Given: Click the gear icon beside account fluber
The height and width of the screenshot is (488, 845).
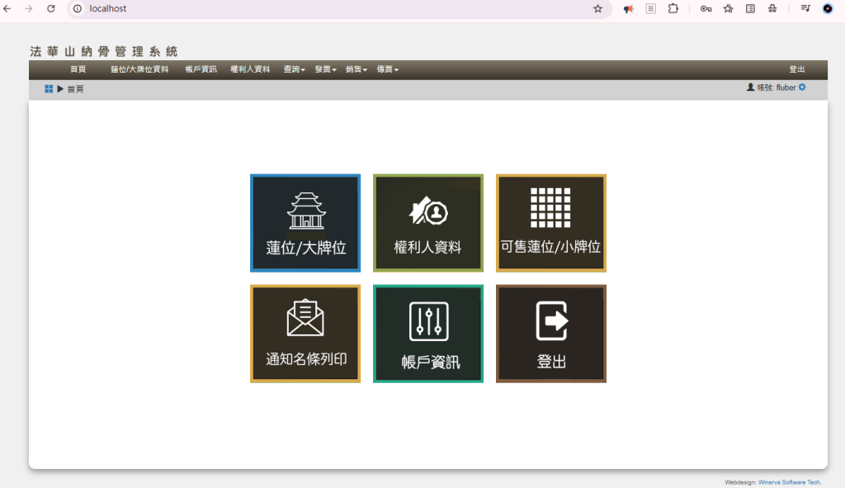Looking at the screenshot, I should pos(802,88).
